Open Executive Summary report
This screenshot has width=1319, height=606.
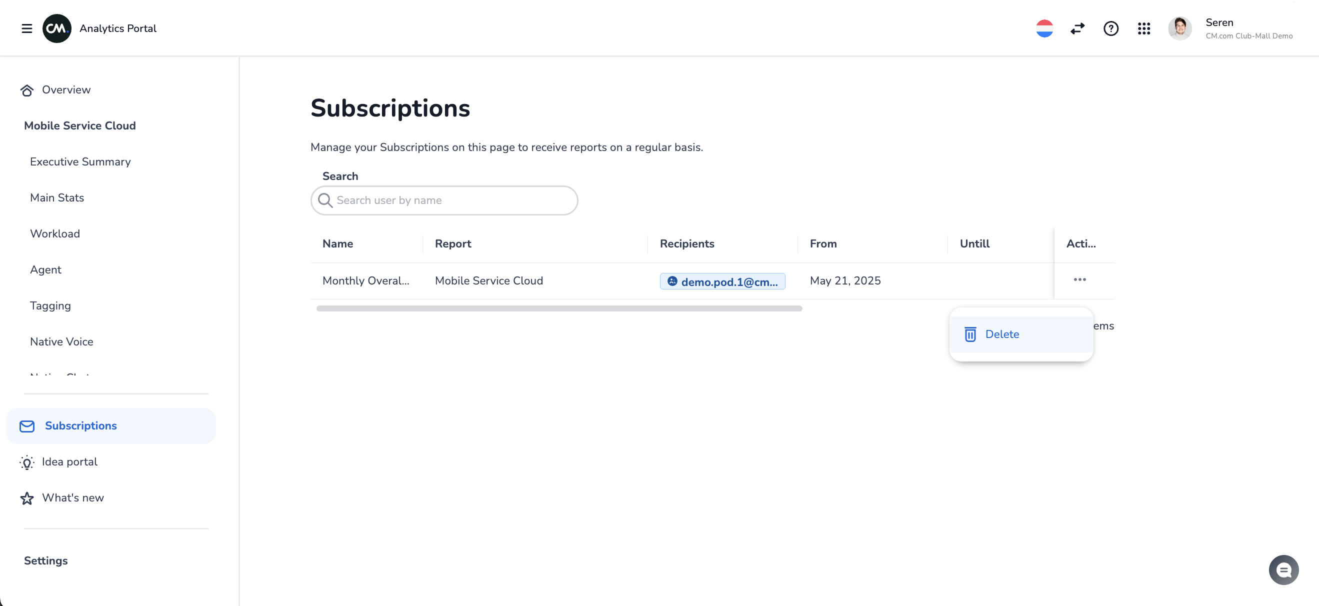(80, 161)
